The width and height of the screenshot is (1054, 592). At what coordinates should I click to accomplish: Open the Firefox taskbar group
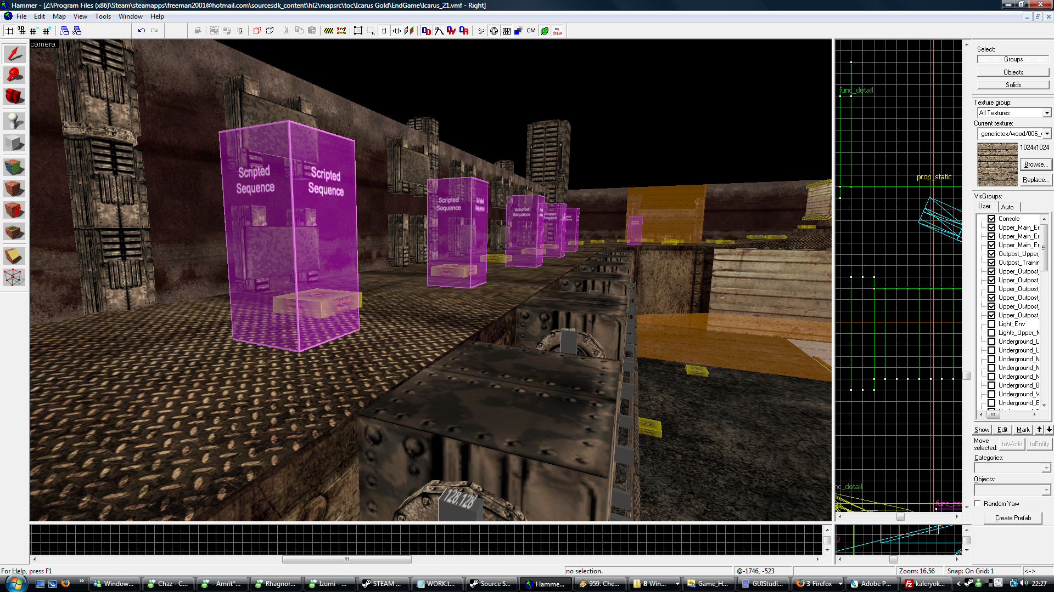pos(818,584)
